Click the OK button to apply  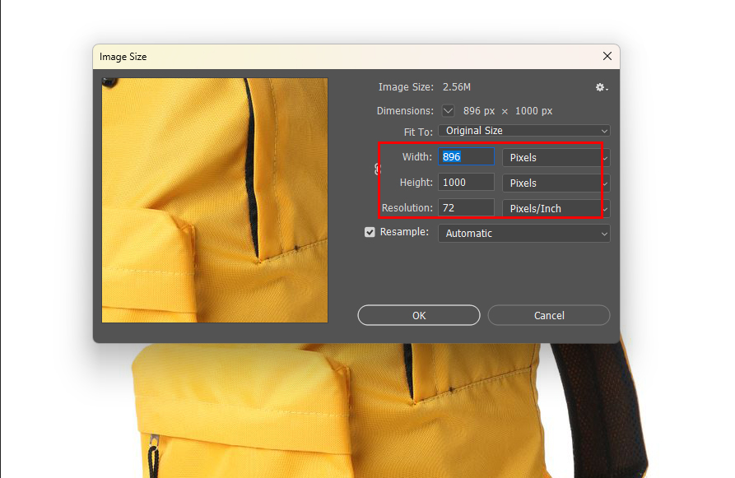click(419, 315)
